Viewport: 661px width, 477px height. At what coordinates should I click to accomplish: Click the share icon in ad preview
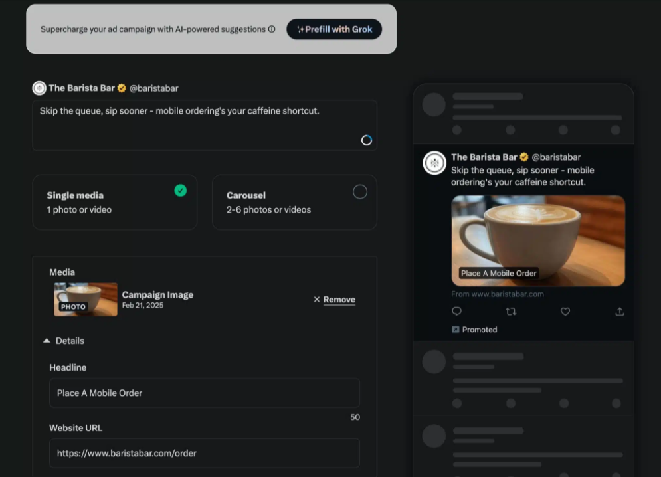(619, 311)
